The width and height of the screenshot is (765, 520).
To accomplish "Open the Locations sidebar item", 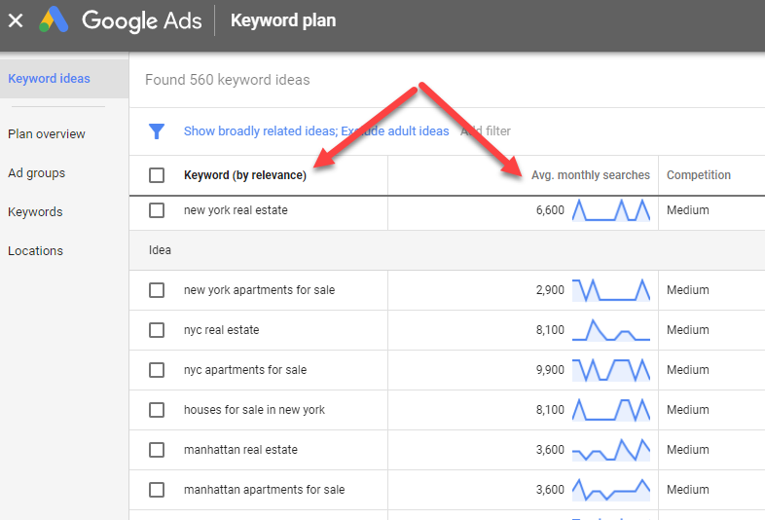I will (36, 251).
